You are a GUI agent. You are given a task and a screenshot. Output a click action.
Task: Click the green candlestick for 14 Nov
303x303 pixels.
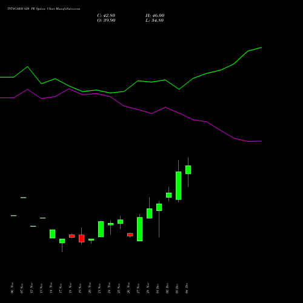(x=53, y=234)
